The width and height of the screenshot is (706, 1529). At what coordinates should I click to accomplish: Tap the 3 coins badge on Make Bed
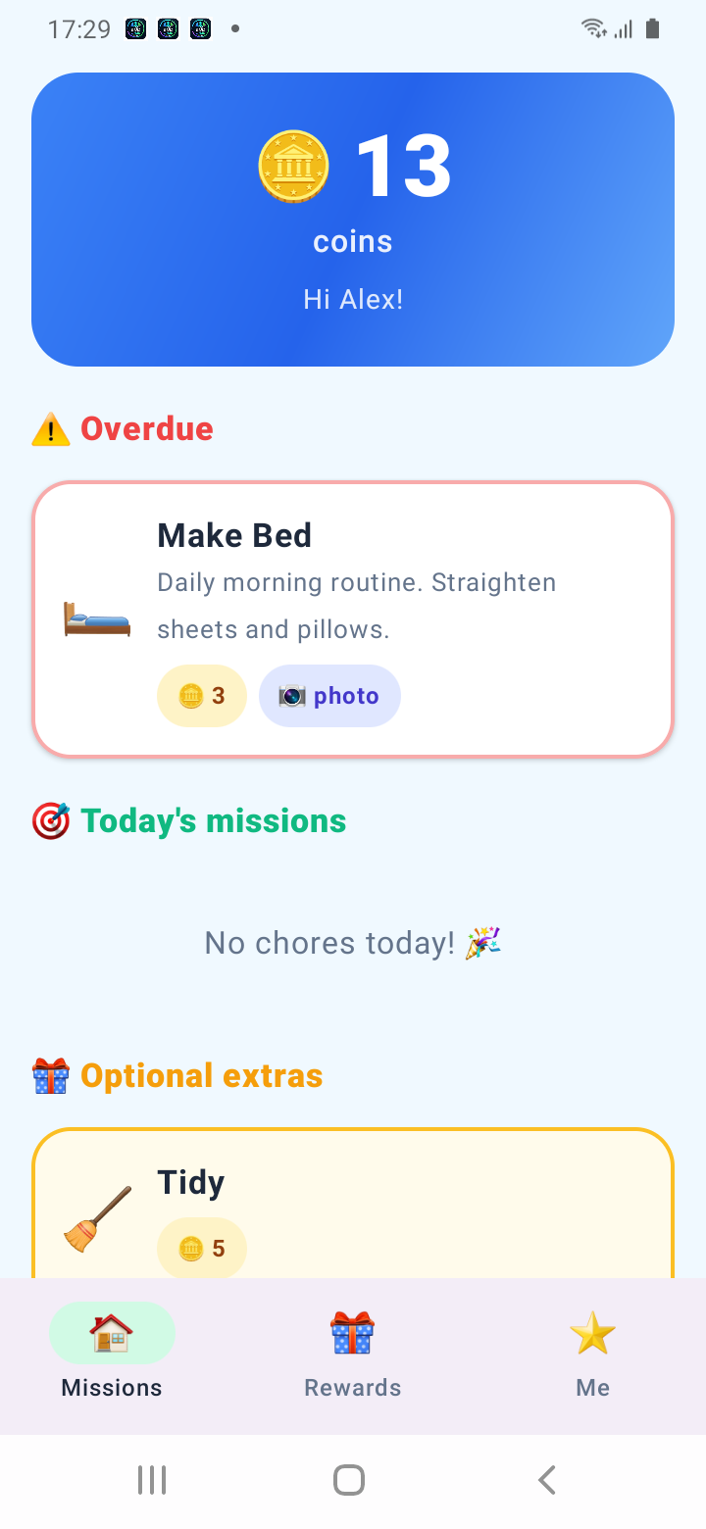[x=202, y=696]
